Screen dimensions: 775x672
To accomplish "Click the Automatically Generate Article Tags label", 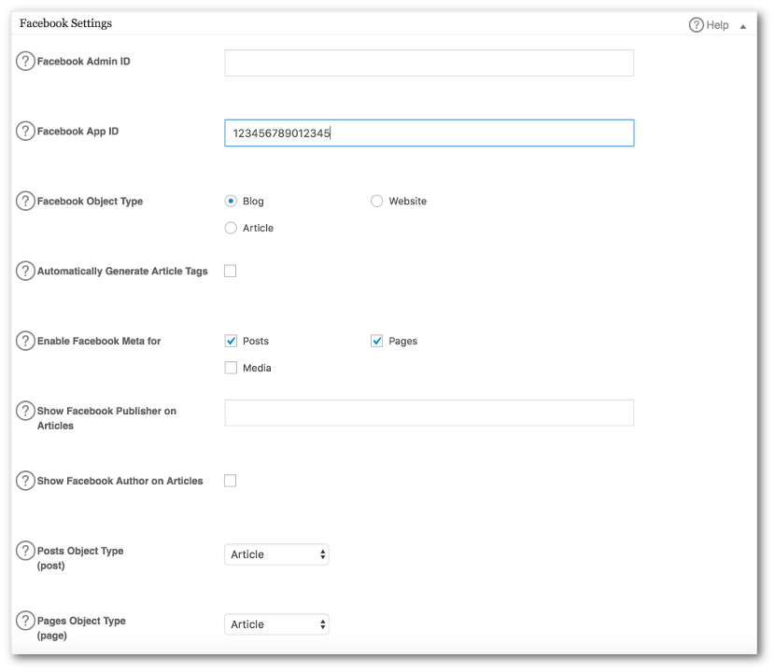I will click(x=122, y=272).
